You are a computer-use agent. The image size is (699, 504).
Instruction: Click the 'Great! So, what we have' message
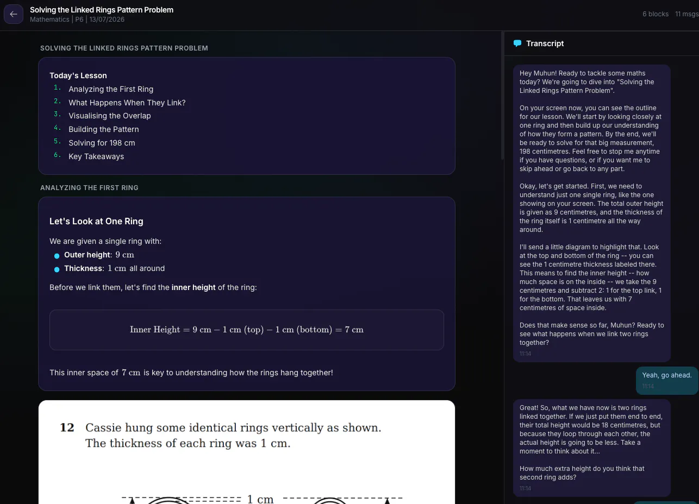click(x=592, y=448)
